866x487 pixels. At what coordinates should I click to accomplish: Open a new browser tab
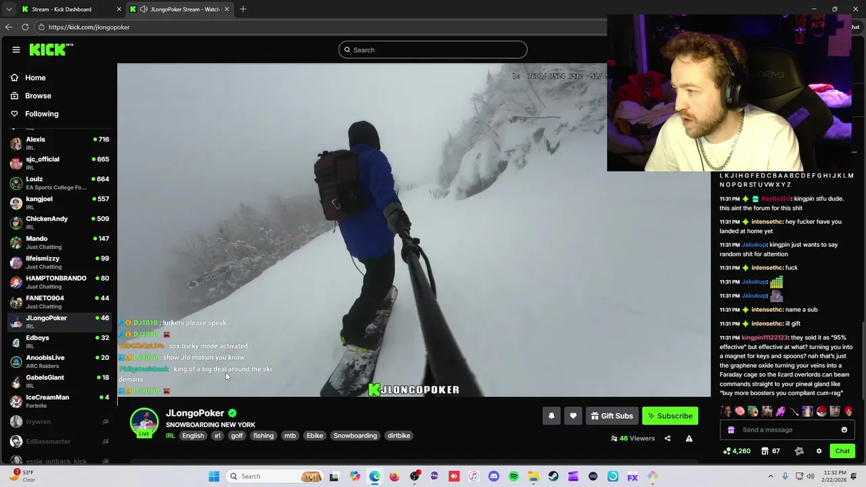click(243, 9)
